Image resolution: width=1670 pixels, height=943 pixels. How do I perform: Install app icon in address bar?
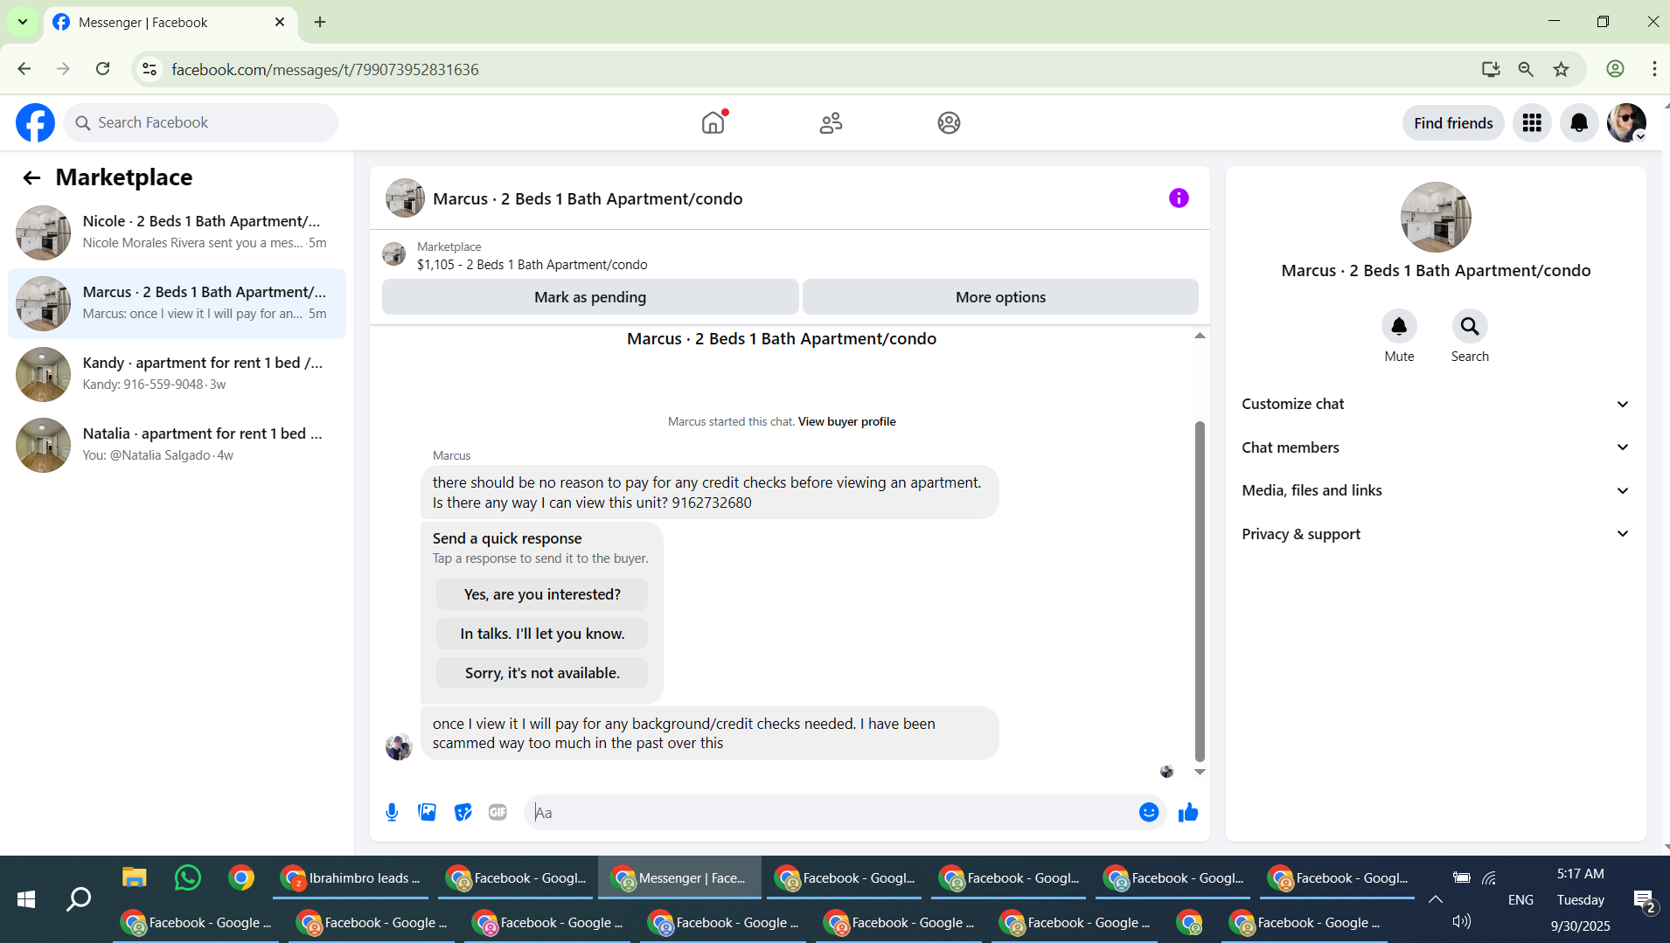tap(1491, 69)
